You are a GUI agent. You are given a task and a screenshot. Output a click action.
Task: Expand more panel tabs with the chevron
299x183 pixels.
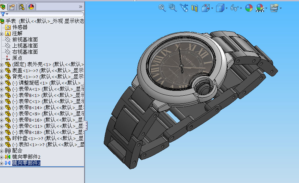pos(80,7)
